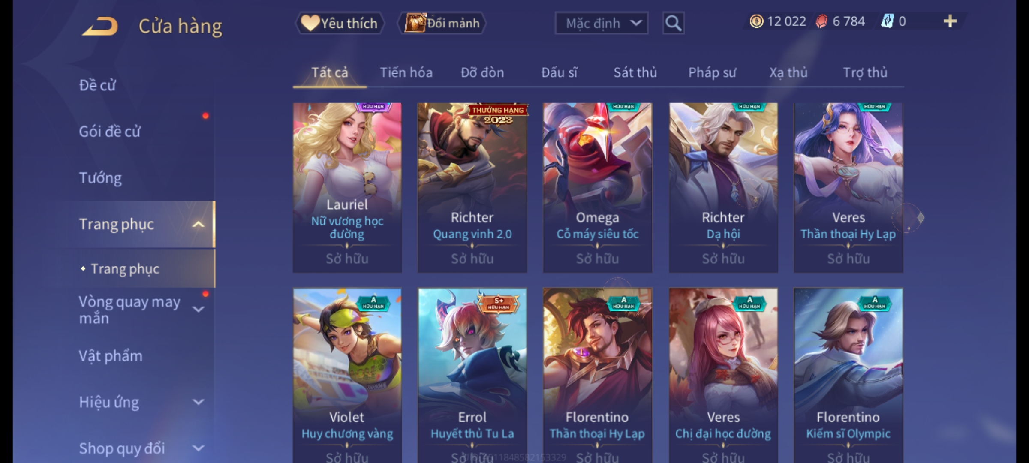The width and height of the screenshot is (1029, 463).
Task: Tap the plus icon to add currency
Action: pos(950,21)
